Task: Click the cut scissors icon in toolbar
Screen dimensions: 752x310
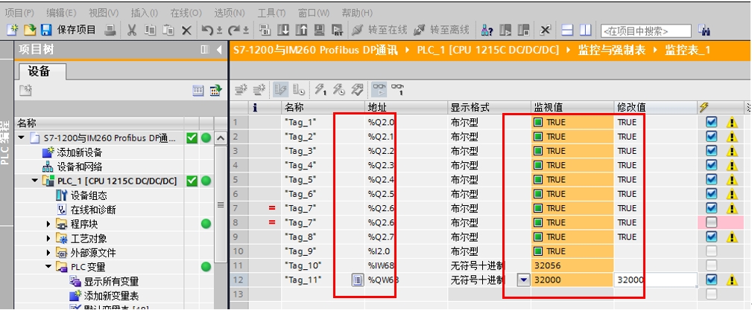Action: [132, 30]
